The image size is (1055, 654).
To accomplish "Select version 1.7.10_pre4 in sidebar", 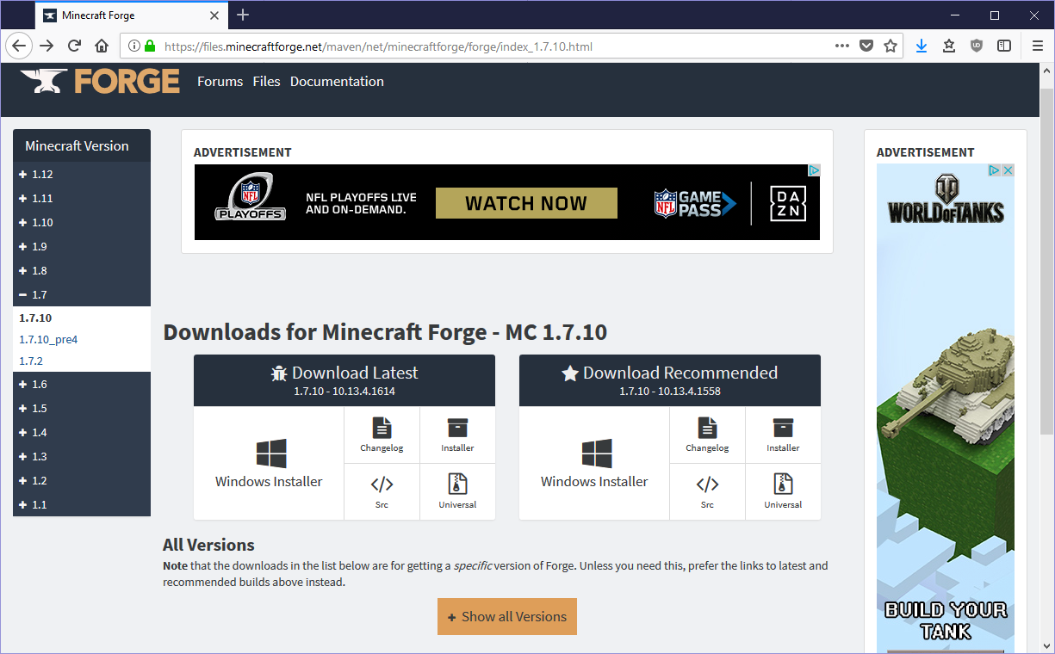I will 48,339.
